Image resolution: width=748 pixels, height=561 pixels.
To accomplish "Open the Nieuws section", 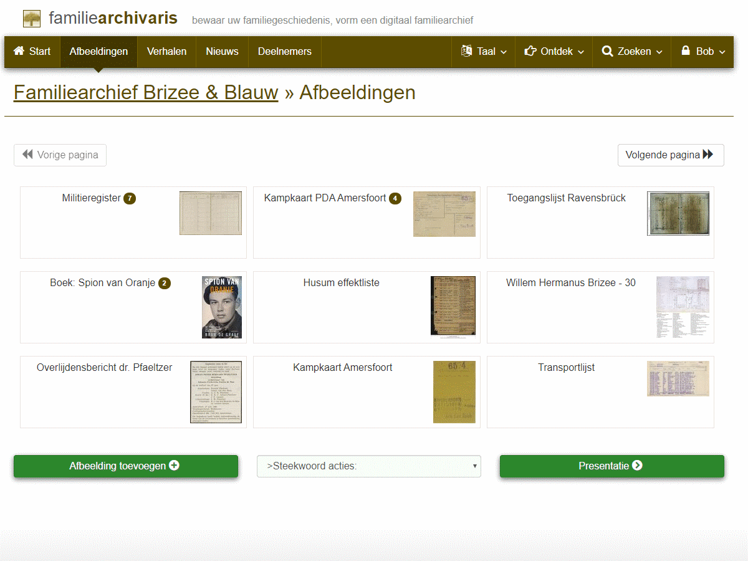I will [x=222, y=51].
